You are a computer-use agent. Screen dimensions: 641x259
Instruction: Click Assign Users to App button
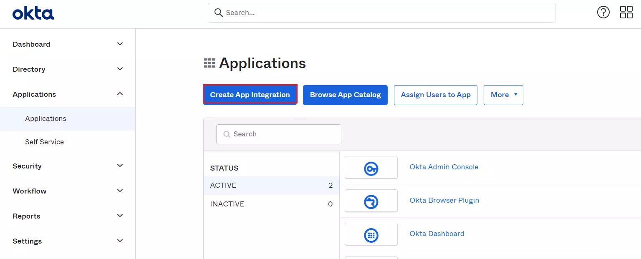tap(436, 95)
